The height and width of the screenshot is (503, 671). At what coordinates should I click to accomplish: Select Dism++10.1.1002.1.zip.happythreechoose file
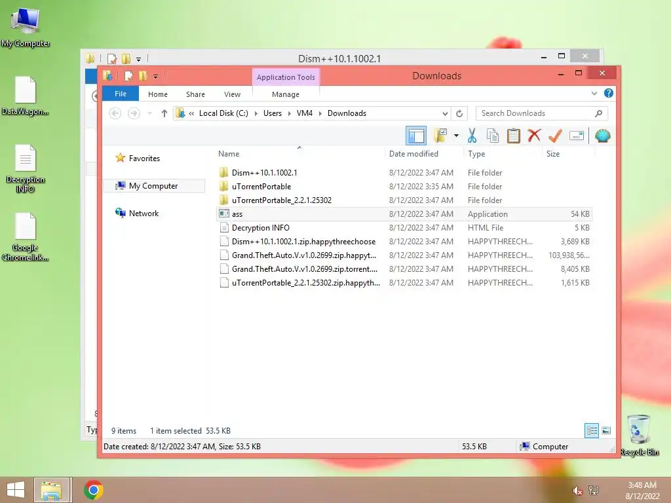404,241
